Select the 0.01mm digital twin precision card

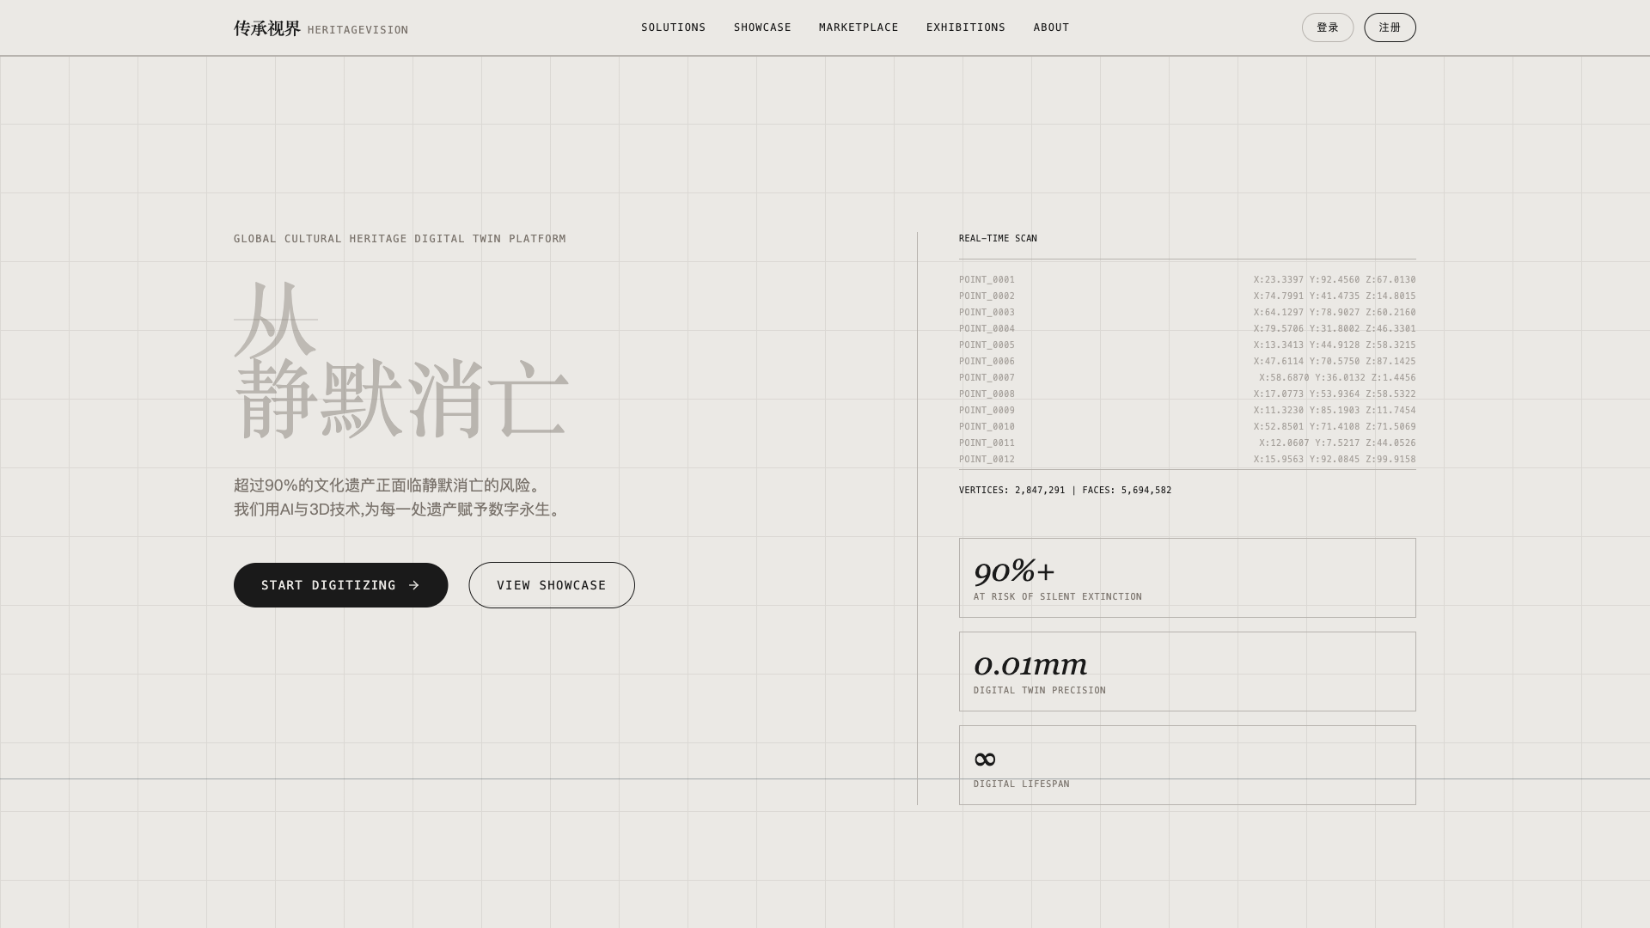(1187, 671)
